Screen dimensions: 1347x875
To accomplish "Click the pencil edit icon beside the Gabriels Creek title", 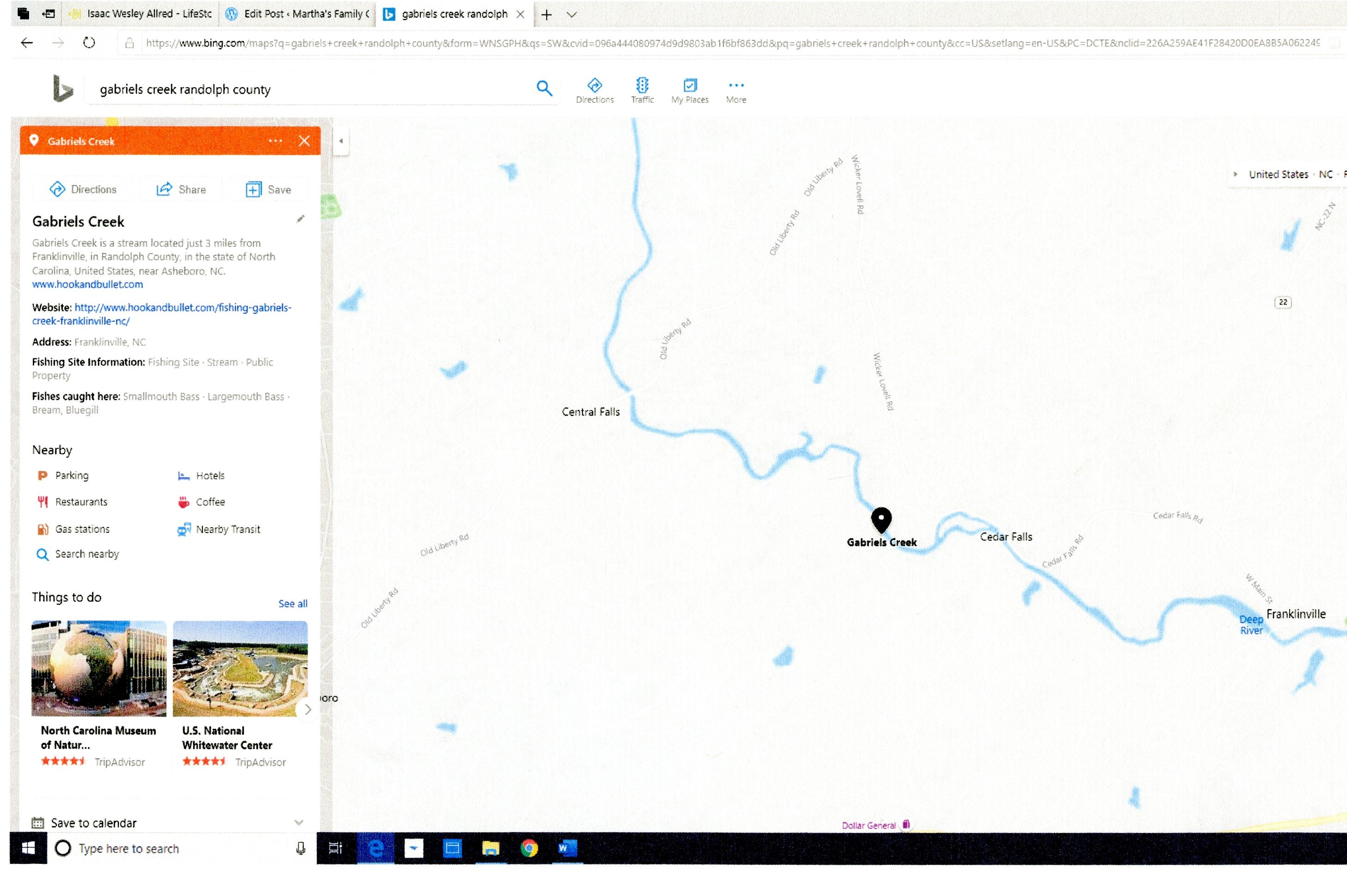I will [301, 219].
